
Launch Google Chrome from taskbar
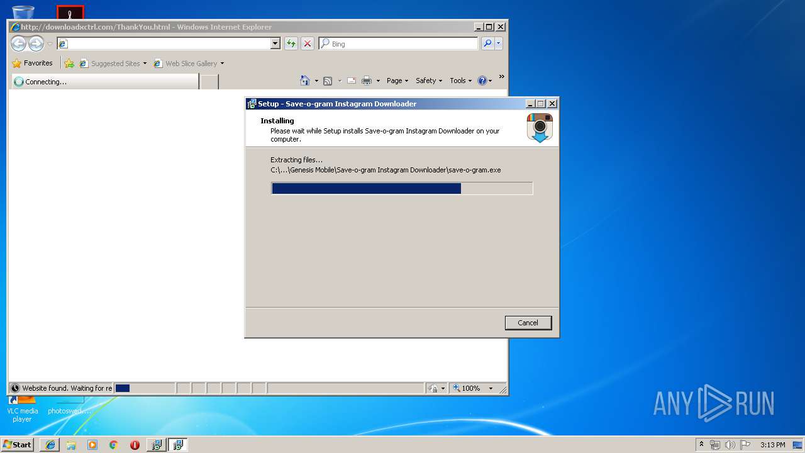click(113, 445)
